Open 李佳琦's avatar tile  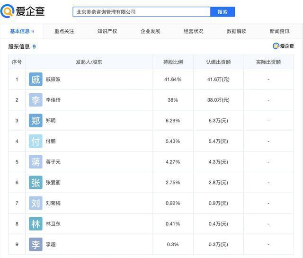[36, 100]
